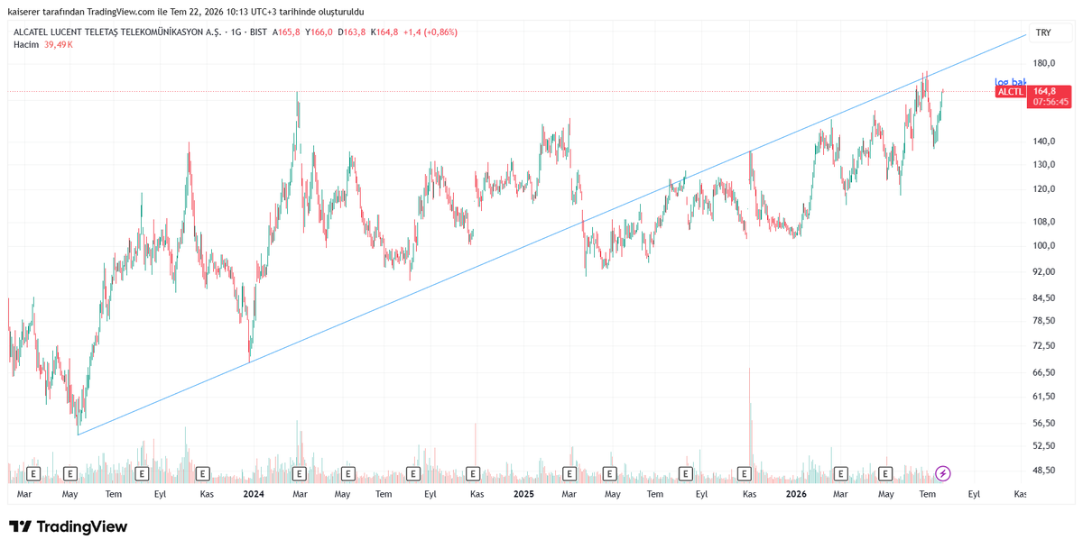This screenshot has height=549, width=1083.
Task: Click the Hacim volume indicator label
Action: (25, 44)
